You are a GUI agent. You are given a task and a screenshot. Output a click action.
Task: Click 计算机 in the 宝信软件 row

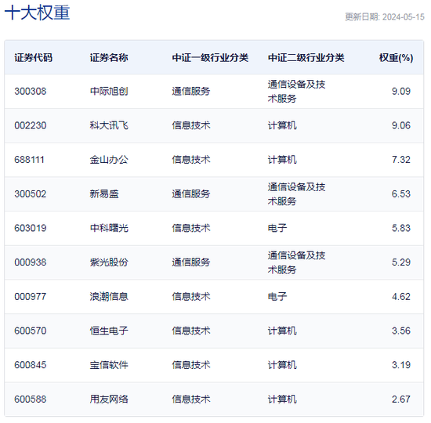point(282,365)
